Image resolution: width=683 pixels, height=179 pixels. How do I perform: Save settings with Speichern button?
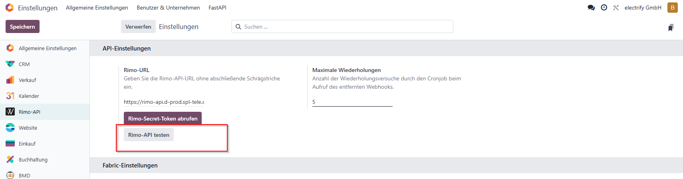point(22,27)
